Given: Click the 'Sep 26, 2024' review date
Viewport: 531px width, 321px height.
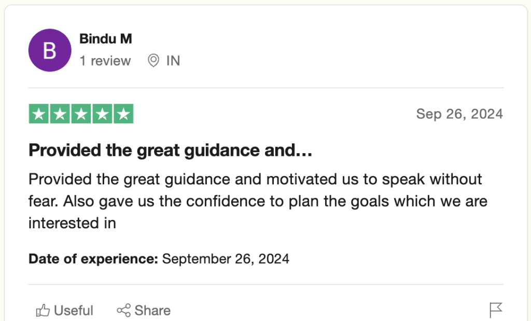Looking at the screenshot, I should point(459,114).
